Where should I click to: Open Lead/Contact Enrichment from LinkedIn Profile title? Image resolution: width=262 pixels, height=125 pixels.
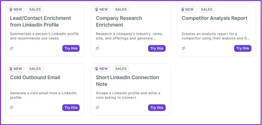tap(34, 22)
